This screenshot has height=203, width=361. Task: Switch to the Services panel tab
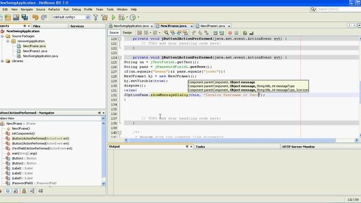pos(87,27)
